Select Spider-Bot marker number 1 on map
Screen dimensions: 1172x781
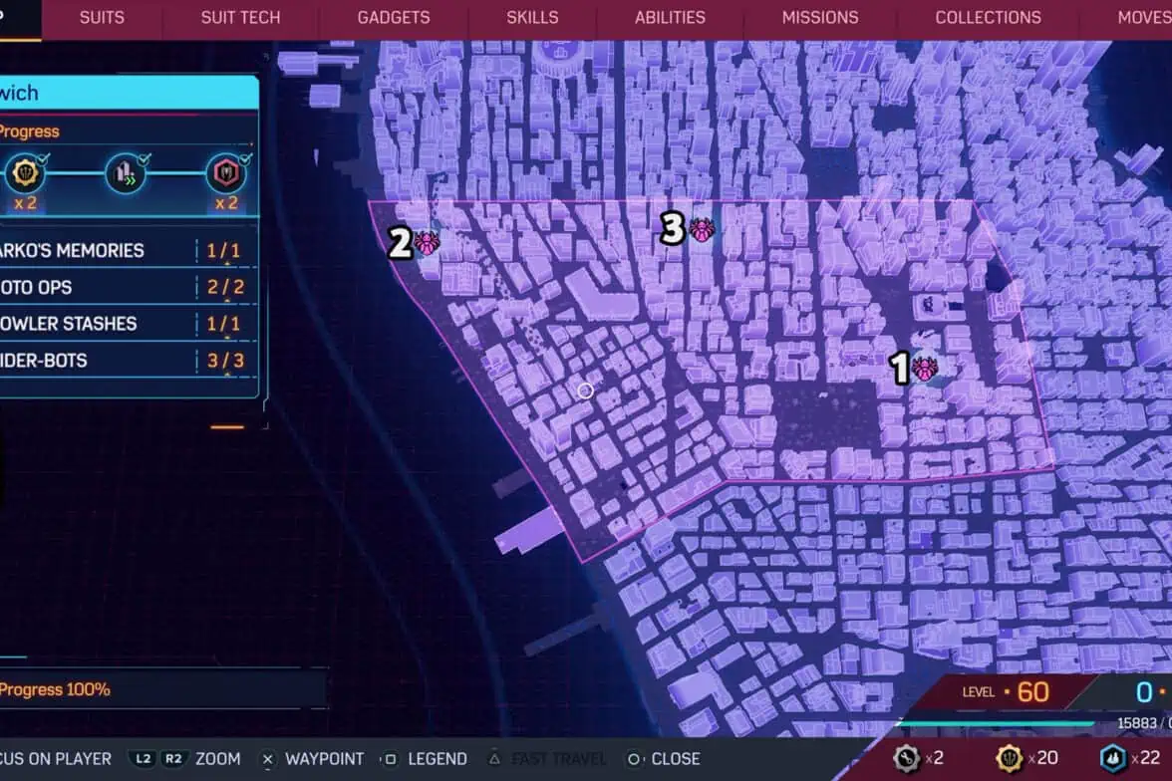(x=925, y=369)
